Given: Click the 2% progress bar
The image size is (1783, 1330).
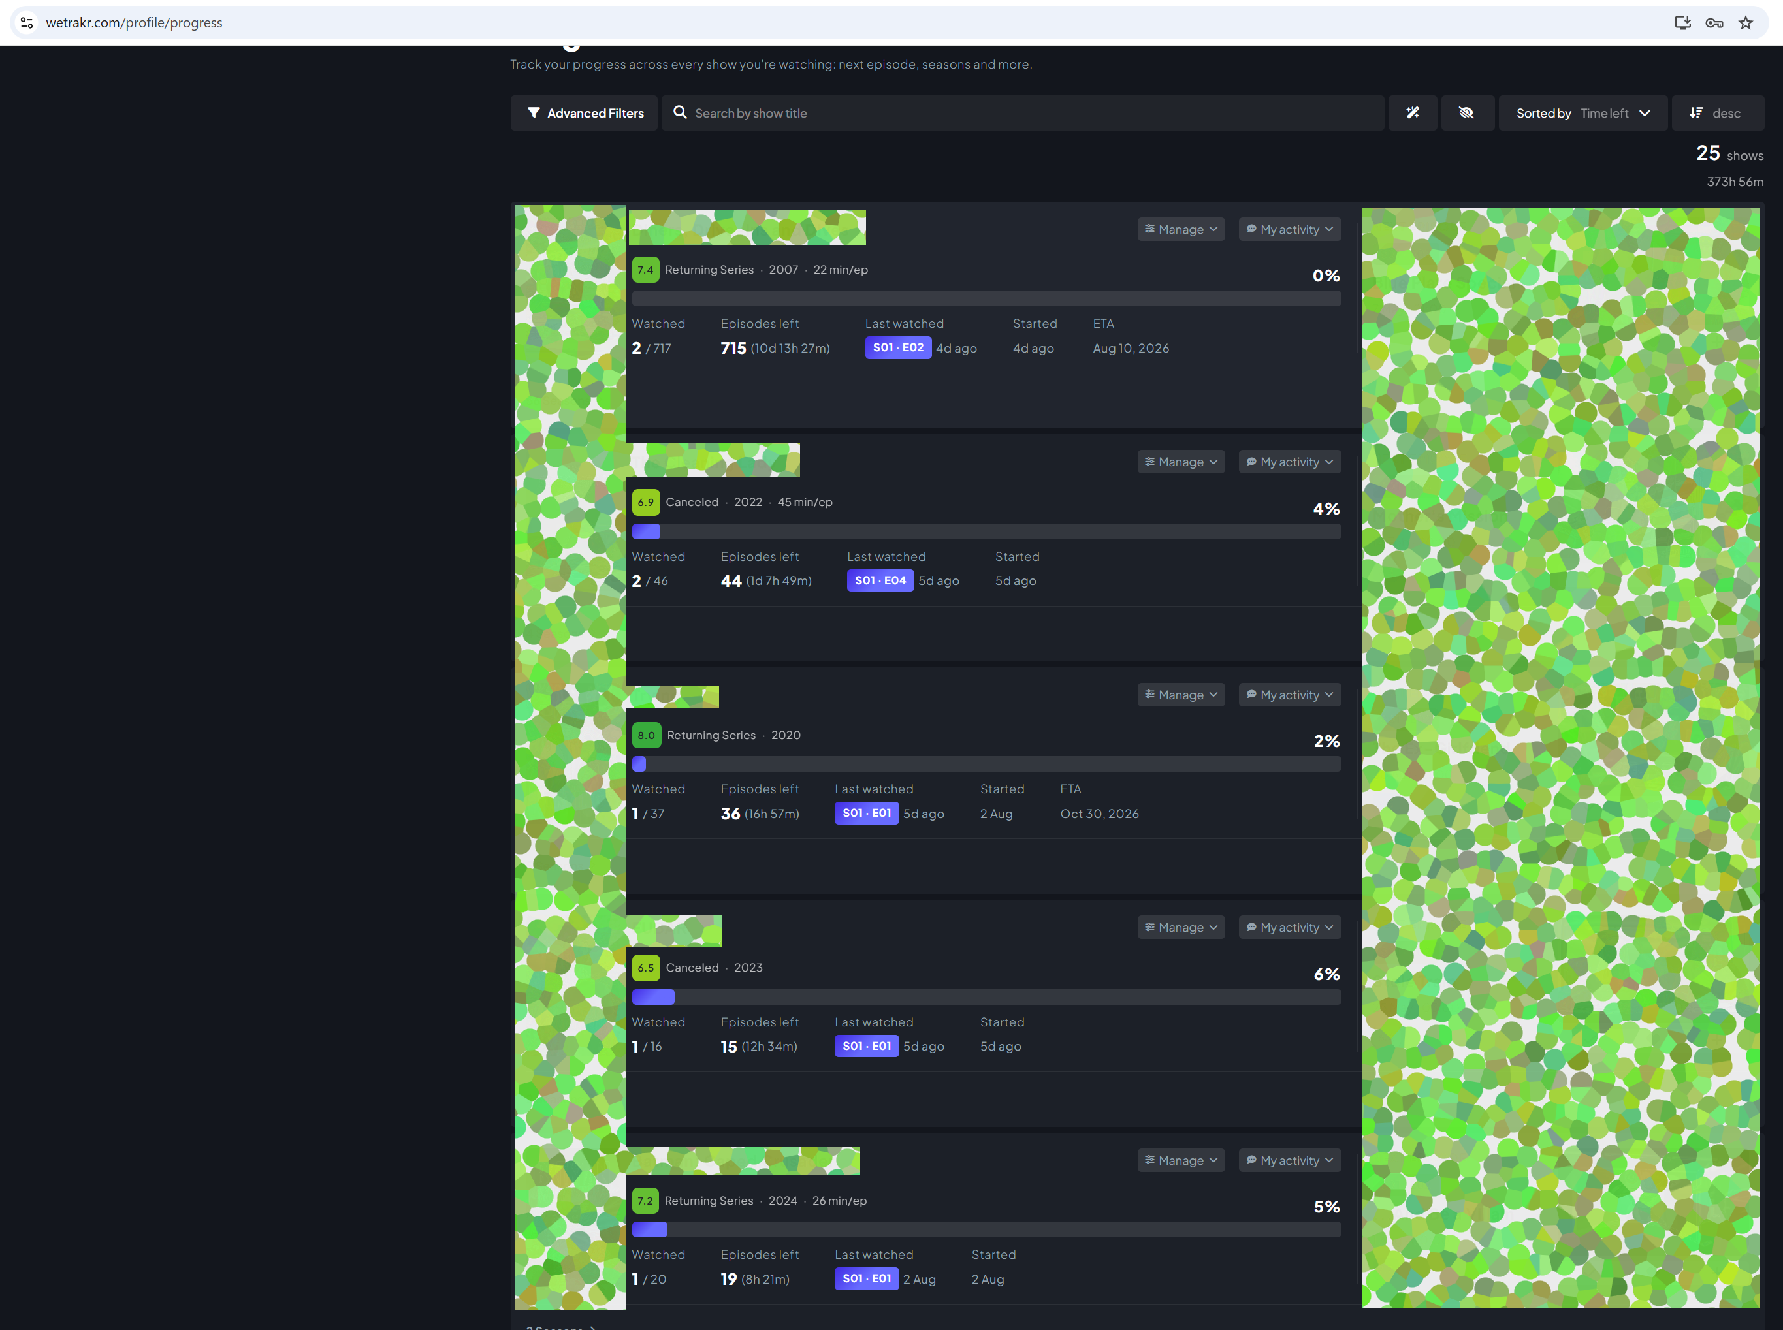Looking at the screenshot, I should click(987, 764).
